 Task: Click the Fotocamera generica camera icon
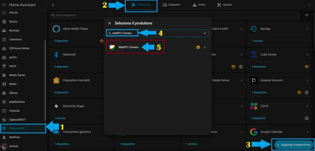coord(56,132)
